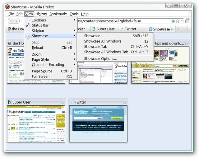Select Reload from View menu
This screenshot has width=199, height=158.
(51, 48)
